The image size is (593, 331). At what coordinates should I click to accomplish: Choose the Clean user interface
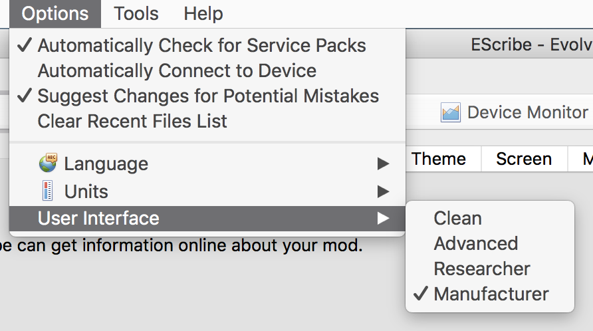tap(457, 218)
